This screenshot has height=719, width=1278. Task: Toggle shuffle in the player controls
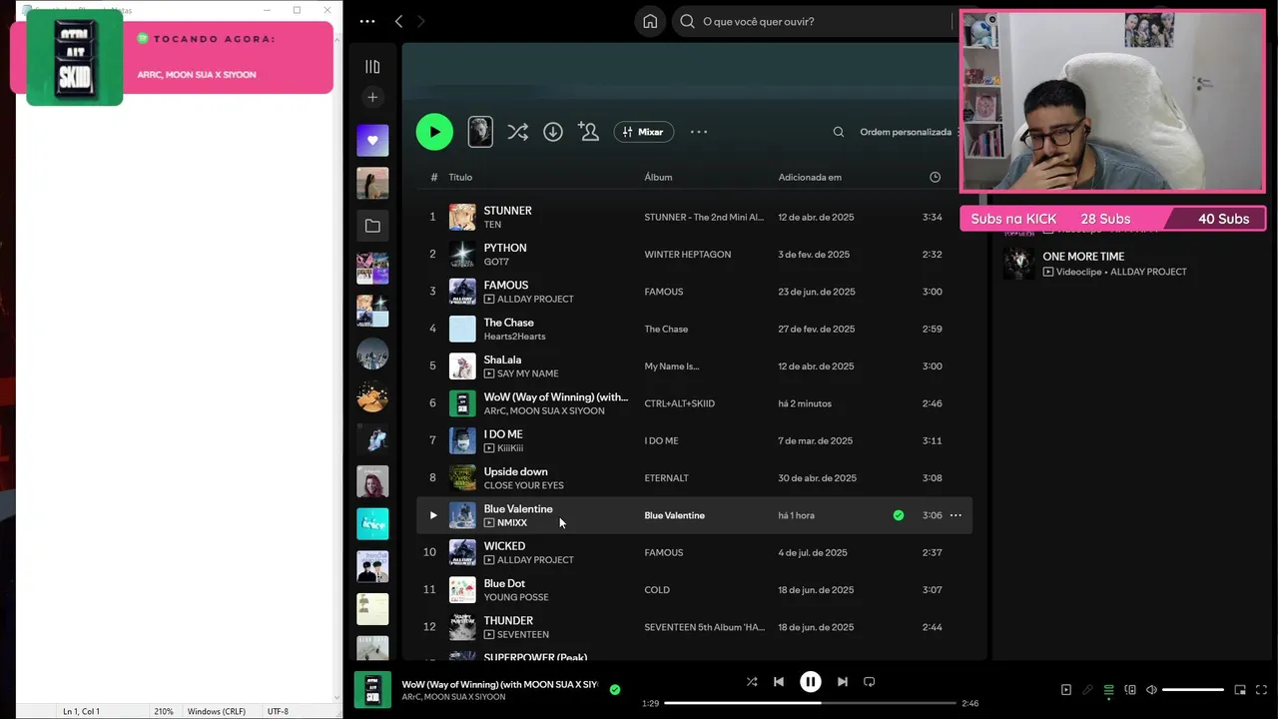pyautogui.click(x=752, y=682)
